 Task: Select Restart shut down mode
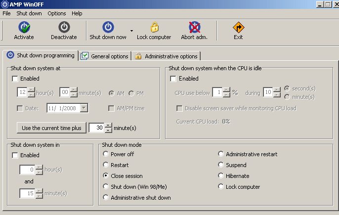(106, 165)
